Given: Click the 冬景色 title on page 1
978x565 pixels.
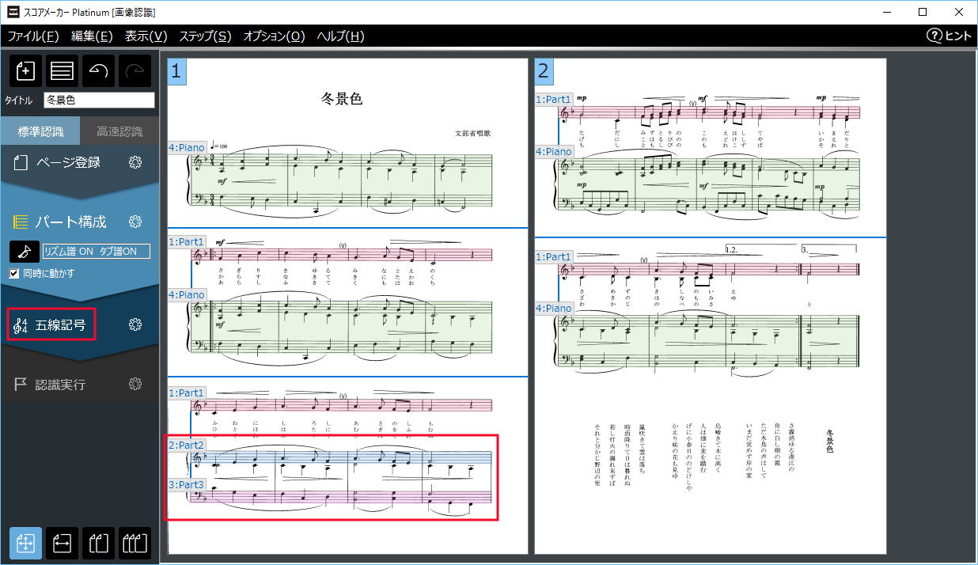Looking at the screenshot, I should point(342,99).
